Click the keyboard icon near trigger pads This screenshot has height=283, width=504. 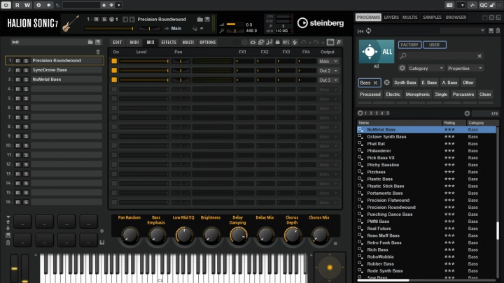click(x=102, y=242)
